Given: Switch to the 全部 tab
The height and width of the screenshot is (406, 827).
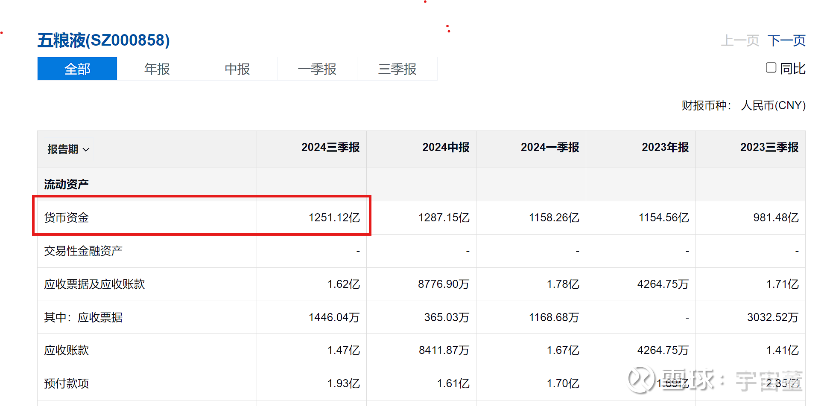Looking at the screenshot, I should coord(77,69).
